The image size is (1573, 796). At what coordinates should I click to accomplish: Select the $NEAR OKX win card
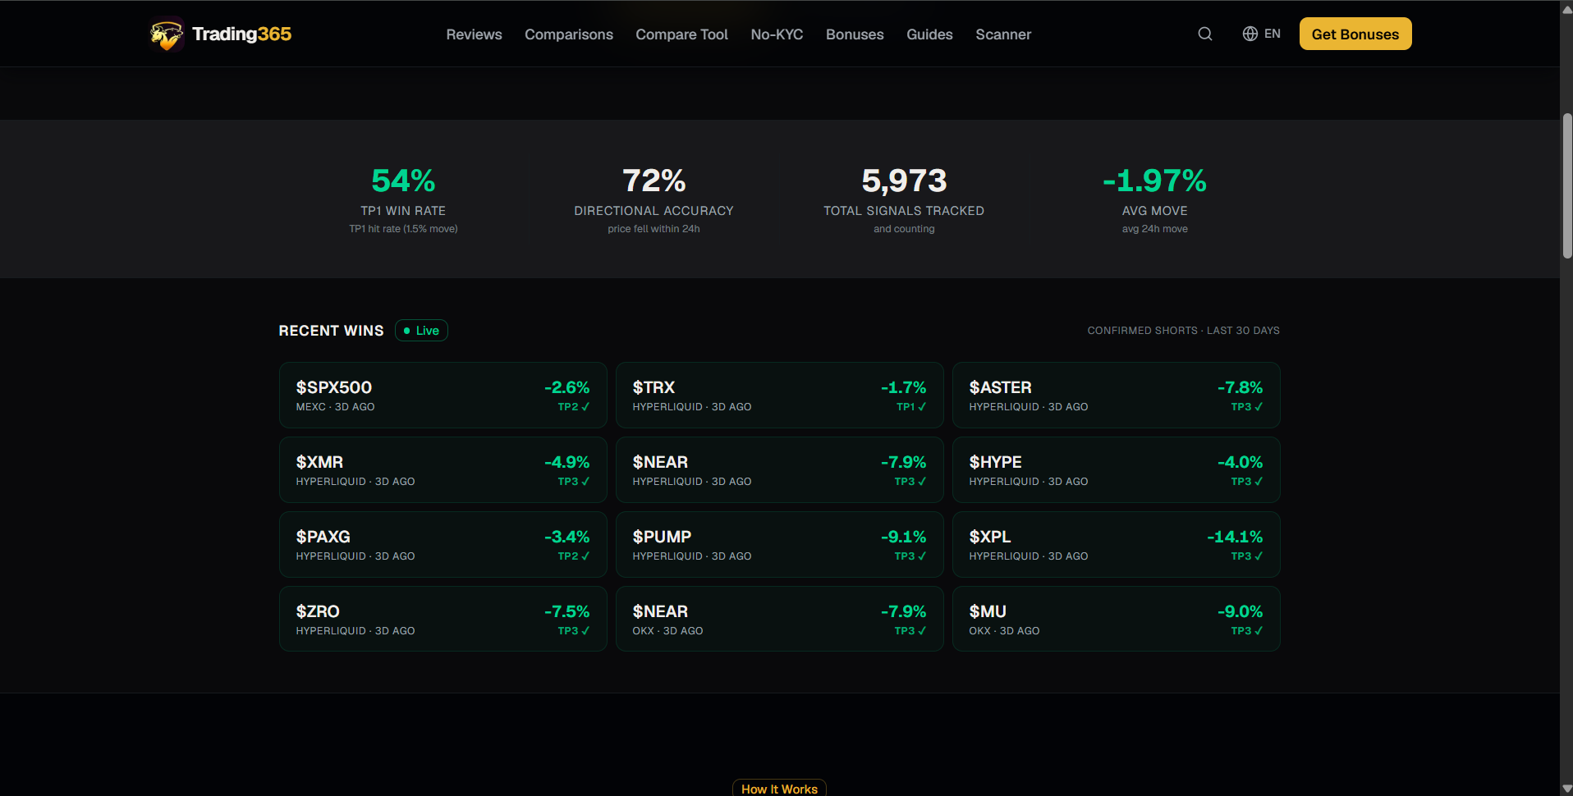pos(779,619)
